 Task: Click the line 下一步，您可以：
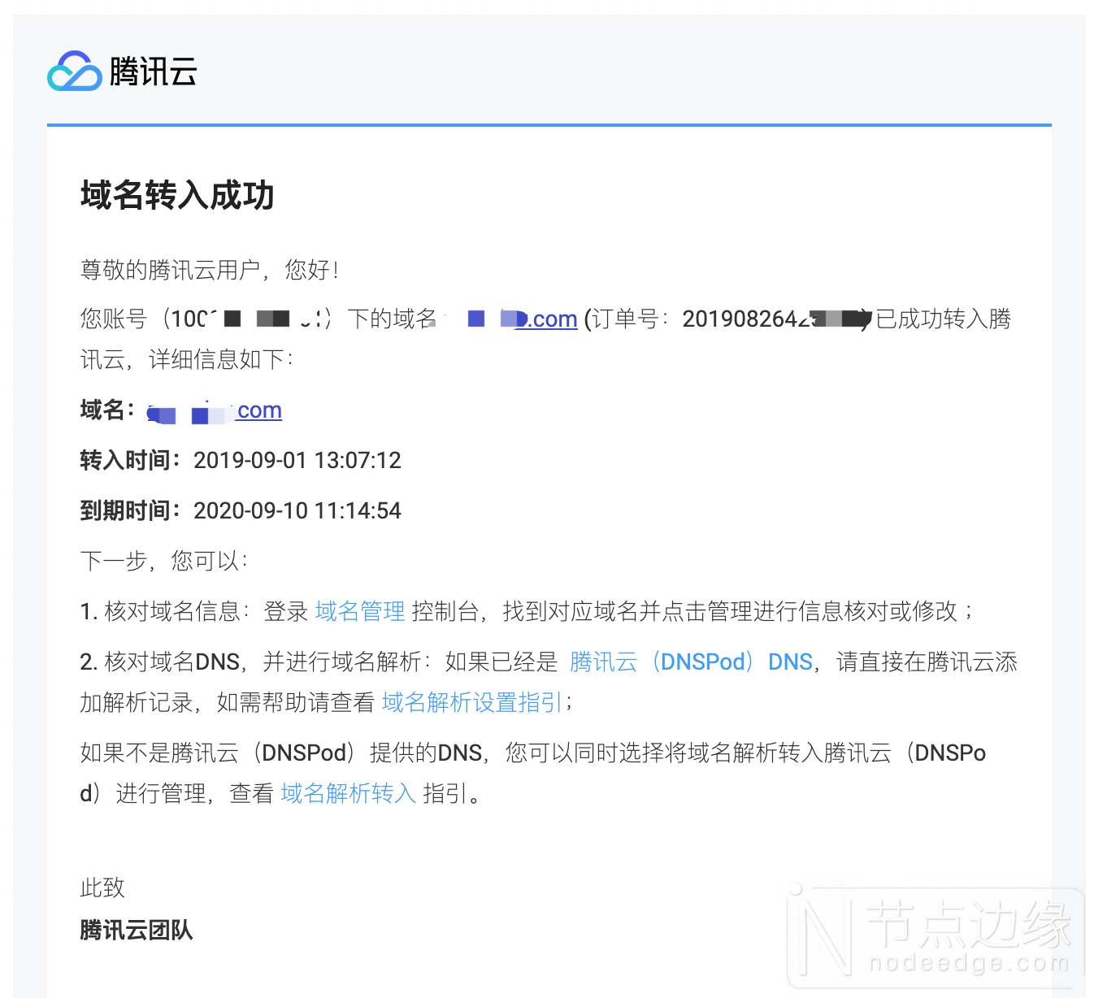(x=165, y=561)
